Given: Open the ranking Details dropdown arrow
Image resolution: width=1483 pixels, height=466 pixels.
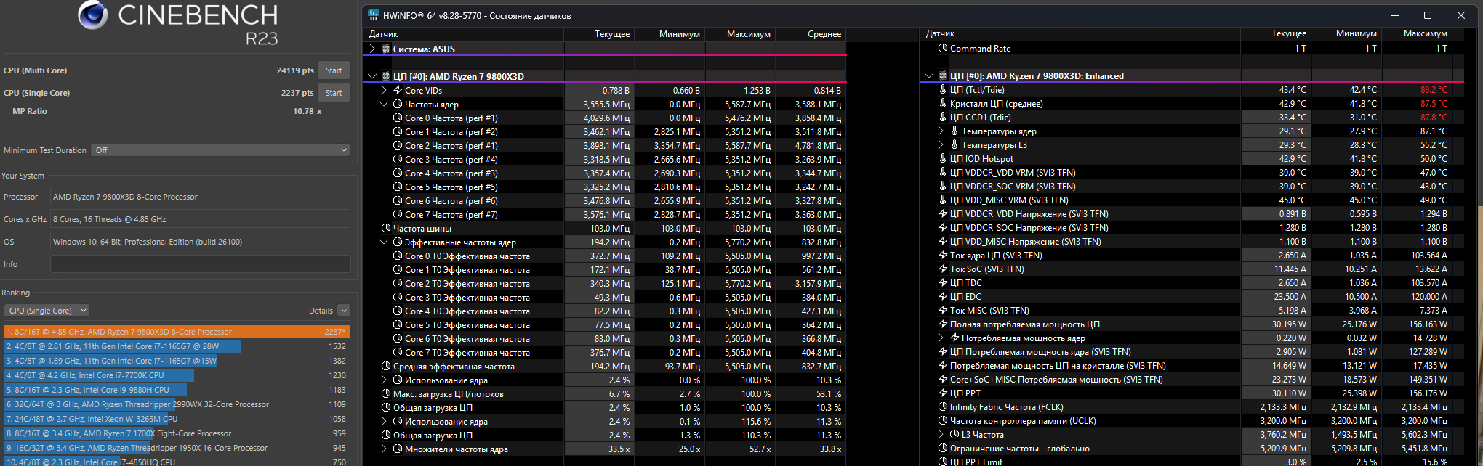Looking at the screenshot, I should 344,311.
